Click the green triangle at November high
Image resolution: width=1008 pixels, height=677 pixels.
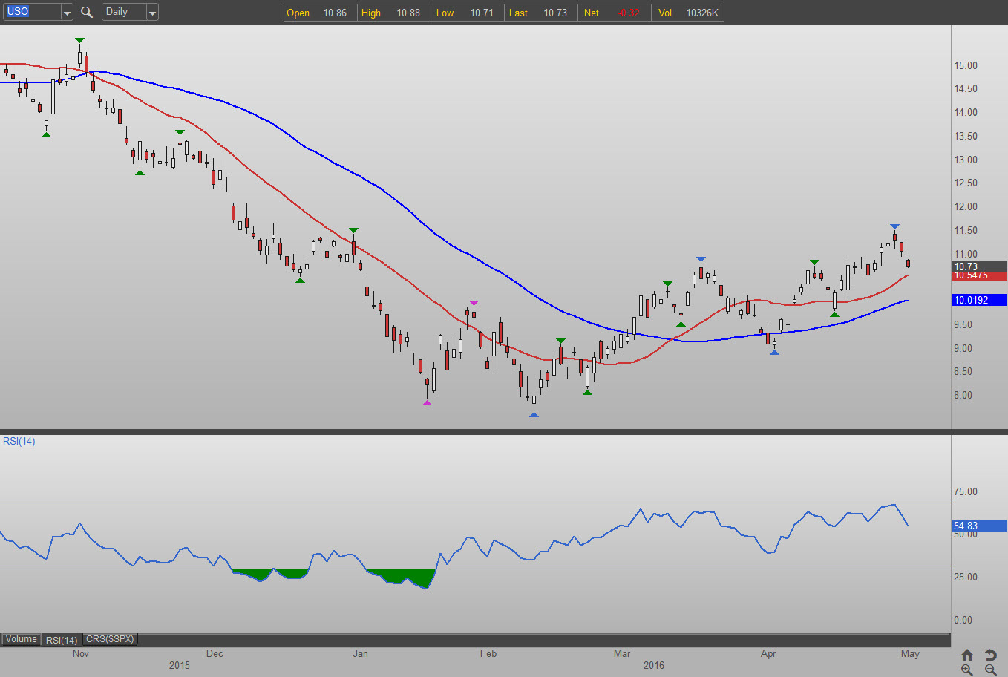(x=79, y=40)
